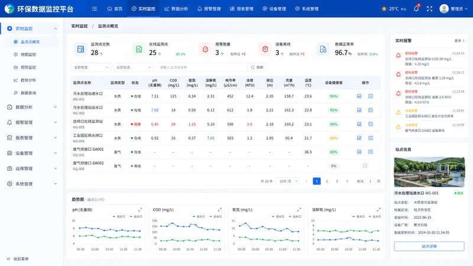Expand the pH trend chart
The image size is (473, 266).
point(140,209)
